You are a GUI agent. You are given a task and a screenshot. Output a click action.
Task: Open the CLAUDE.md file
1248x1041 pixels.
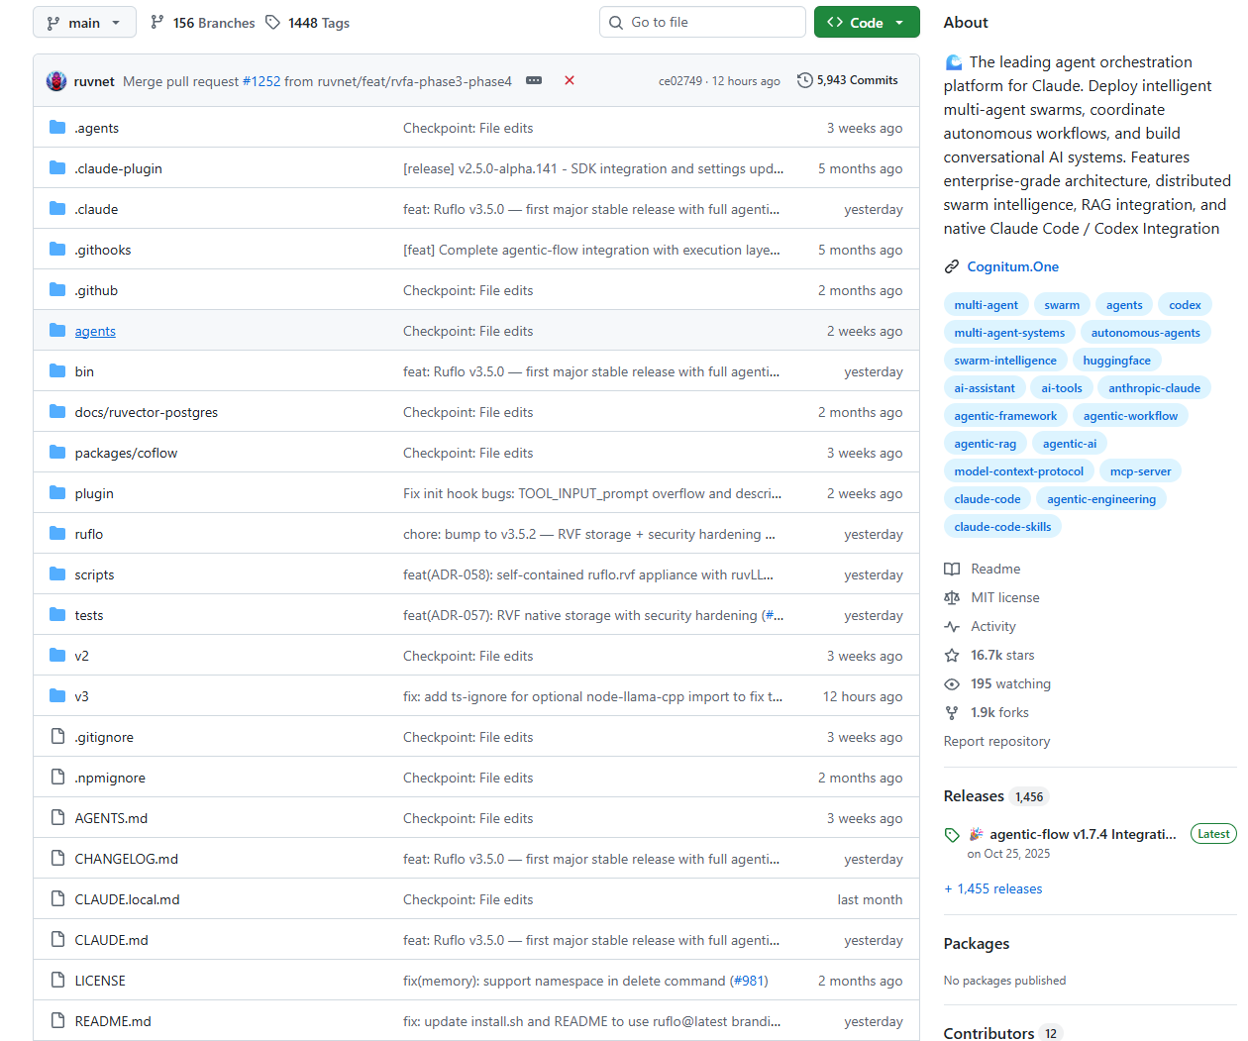coord(111,940)
